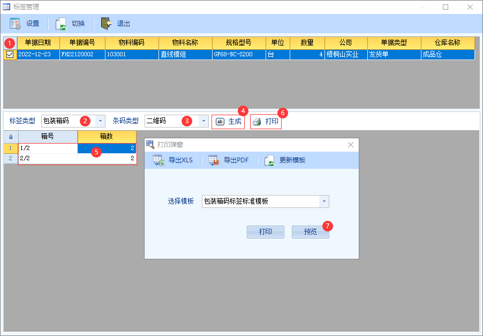Select the company cell 梧桐山实业
The image size is (483, 336).
pos(346,55)
